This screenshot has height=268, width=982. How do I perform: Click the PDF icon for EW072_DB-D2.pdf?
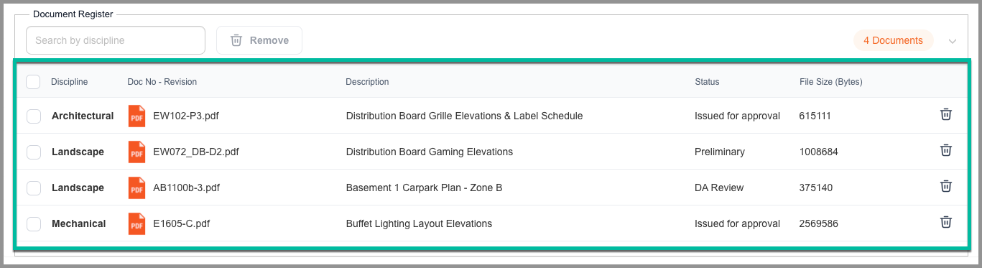coord(136,152)
